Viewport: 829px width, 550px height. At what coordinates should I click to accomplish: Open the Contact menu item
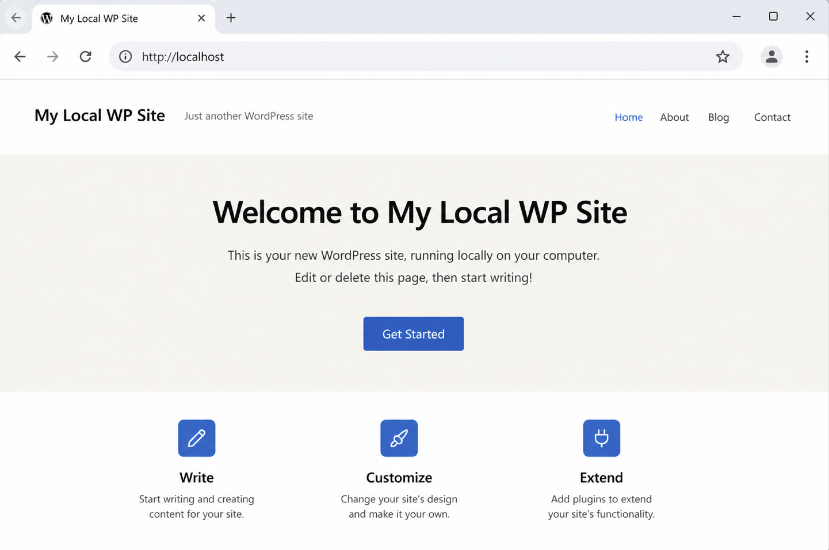pos(772,117)
